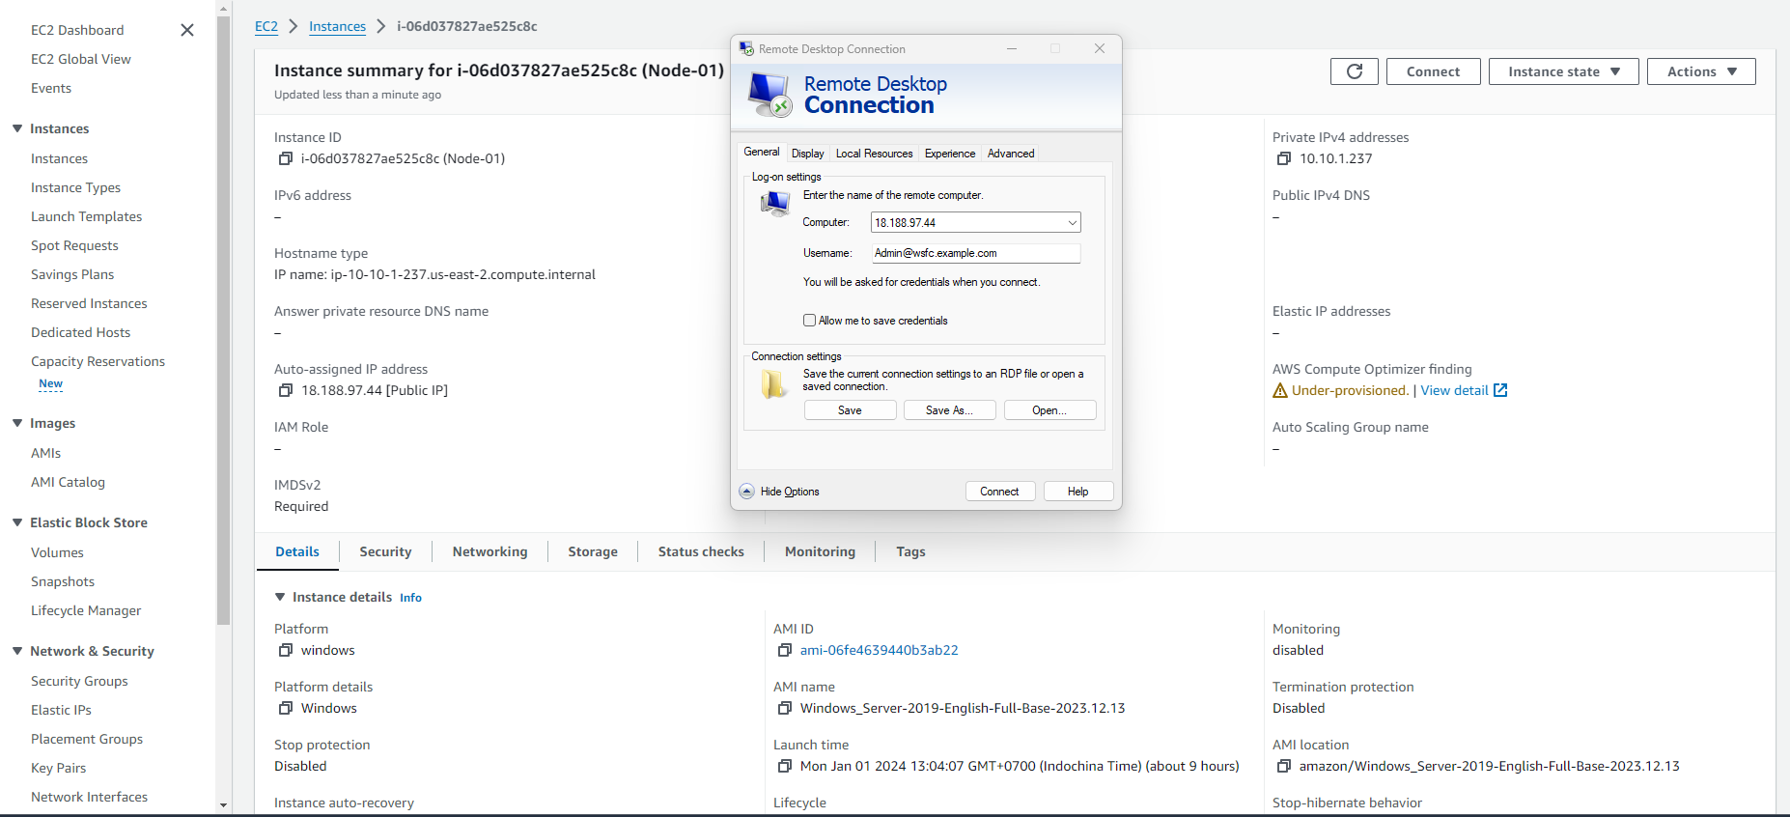Open the Actions dropdown menu
This screenshot has height=817, width=1790.
pos(1701,71)
